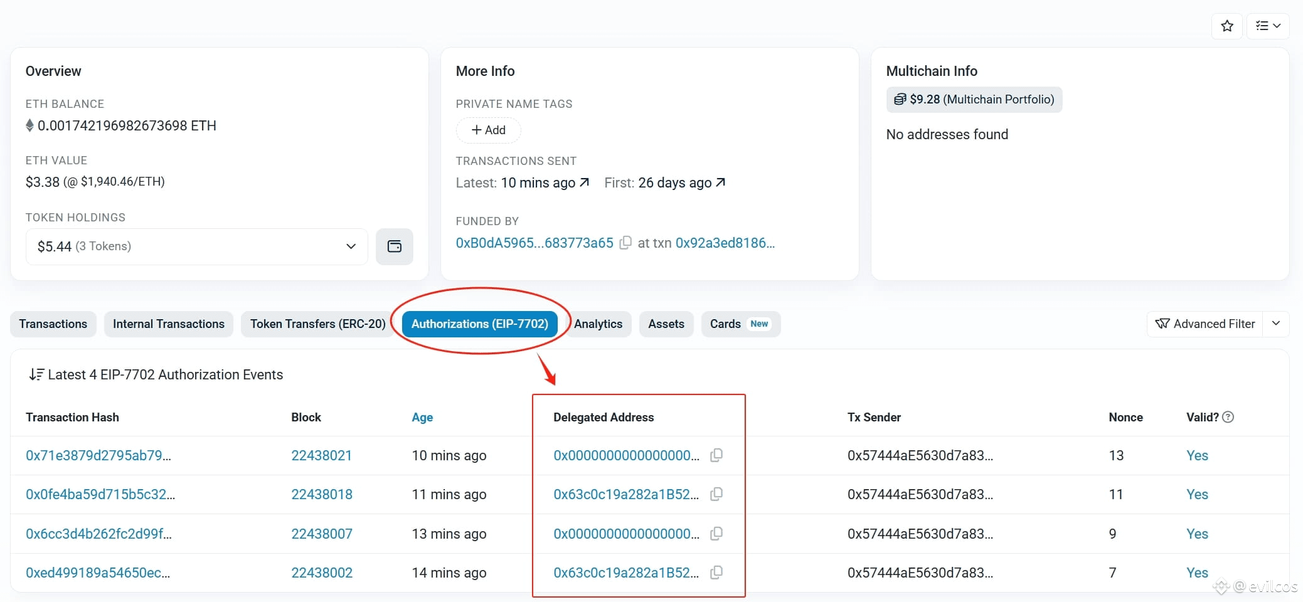Click the ETH balance value

click(127, 125)
